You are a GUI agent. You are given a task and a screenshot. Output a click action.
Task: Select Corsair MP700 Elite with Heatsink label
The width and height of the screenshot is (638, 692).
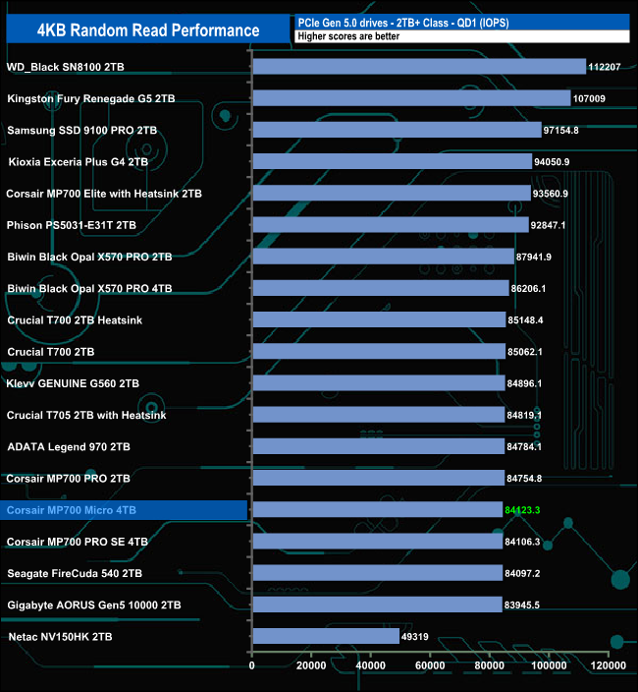(104, 194)
